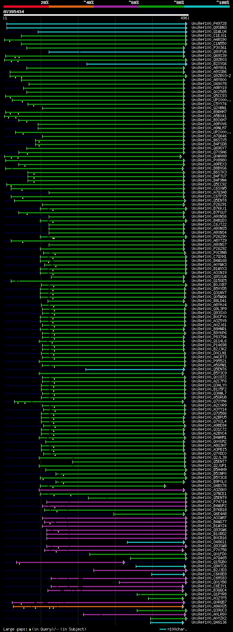
Task: Click label UniRef100_B2XYG6
Action: click(209, 64)
